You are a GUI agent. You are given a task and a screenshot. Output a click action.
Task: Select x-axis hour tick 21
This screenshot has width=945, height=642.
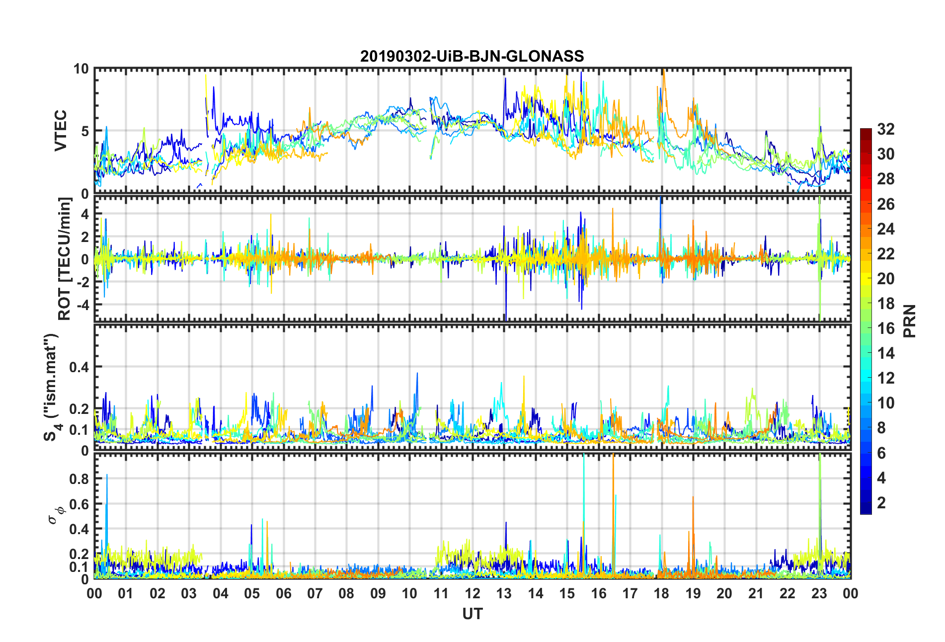(756, 593)
